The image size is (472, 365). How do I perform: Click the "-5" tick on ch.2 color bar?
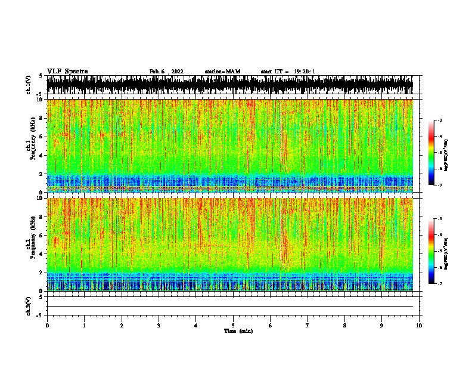[x=440, y=251]
